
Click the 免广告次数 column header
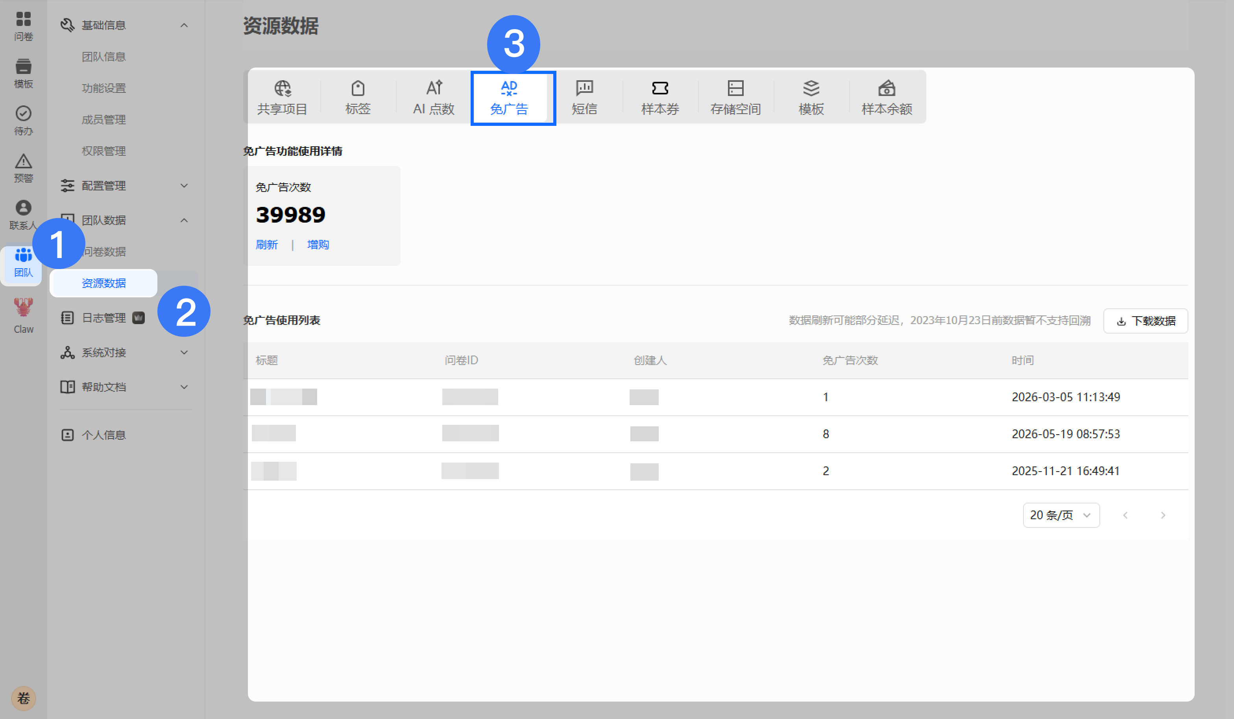pos(850,360)
